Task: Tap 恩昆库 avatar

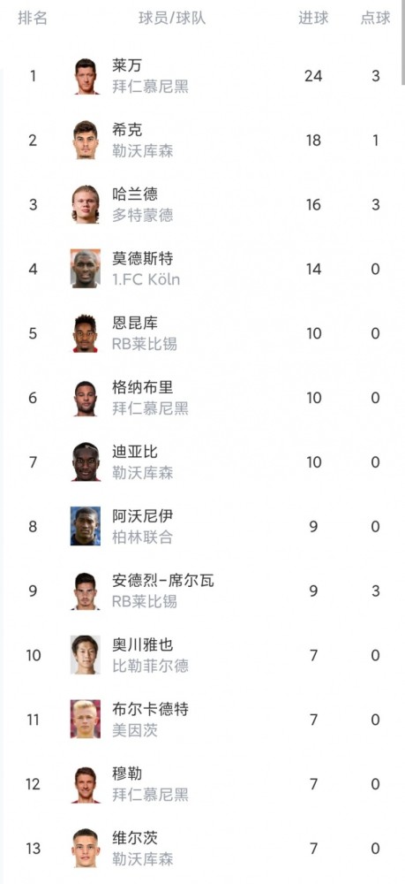Action: 86,333
